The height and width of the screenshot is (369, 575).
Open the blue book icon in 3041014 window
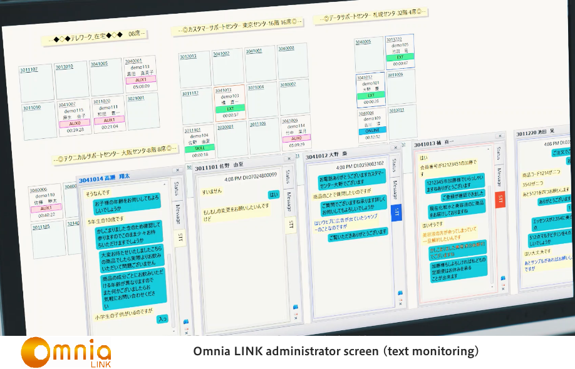click(x=186, y=321)
